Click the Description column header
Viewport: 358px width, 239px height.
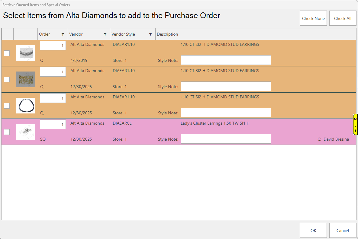click(167, 34)
